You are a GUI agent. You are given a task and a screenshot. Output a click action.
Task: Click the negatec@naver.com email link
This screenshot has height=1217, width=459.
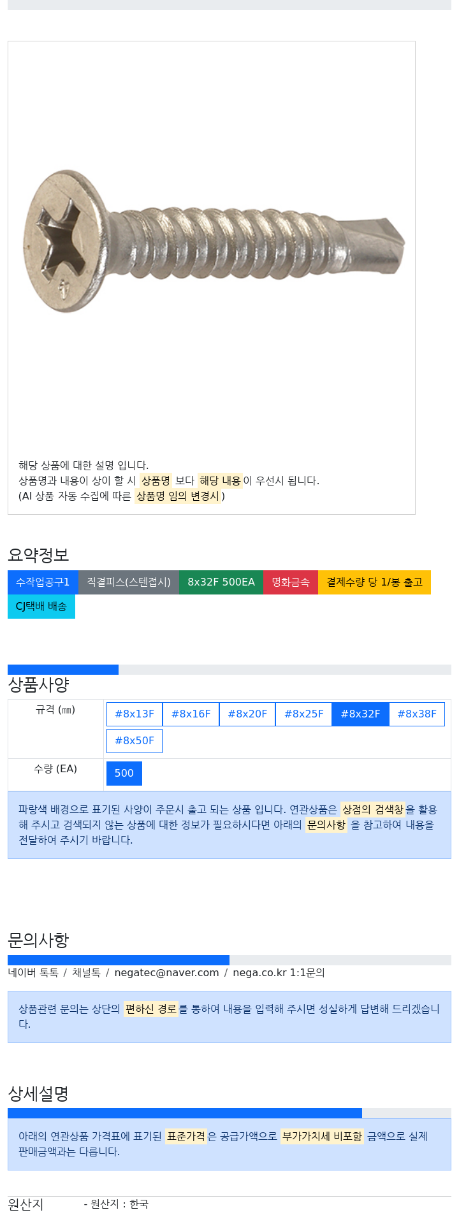coord(166,973)
